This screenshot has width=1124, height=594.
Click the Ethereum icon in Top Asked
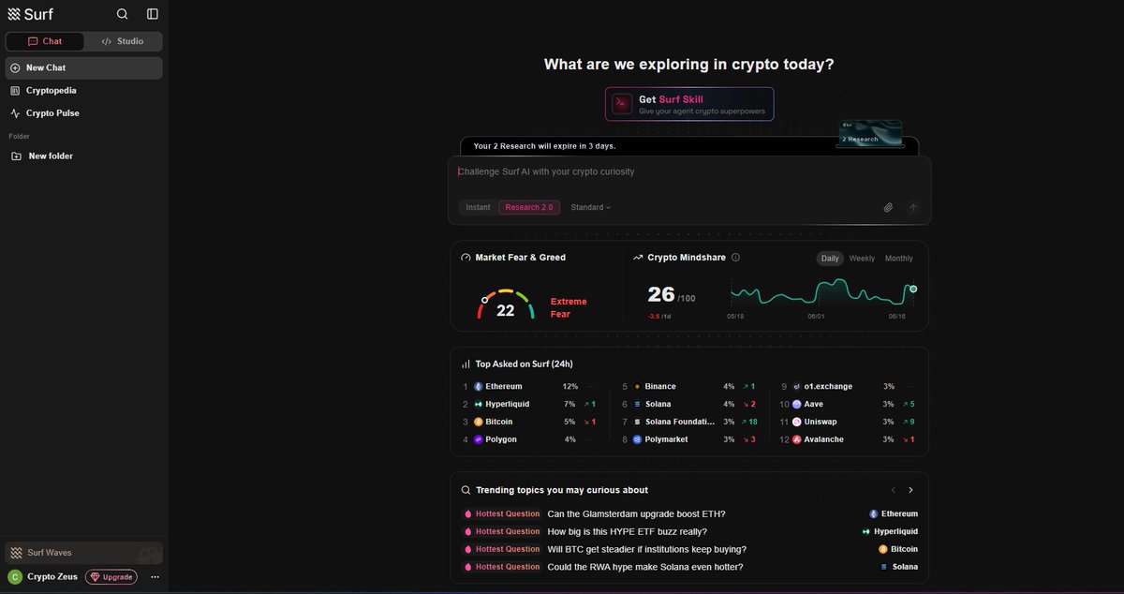478,387
